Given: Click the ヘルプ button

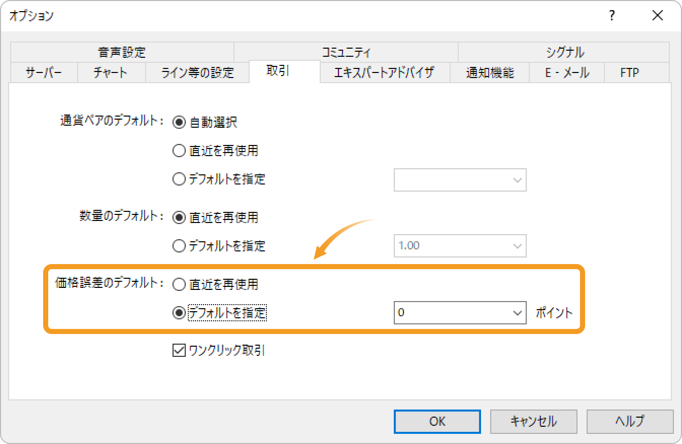Looking at the screenshot, I should point(630,421).
